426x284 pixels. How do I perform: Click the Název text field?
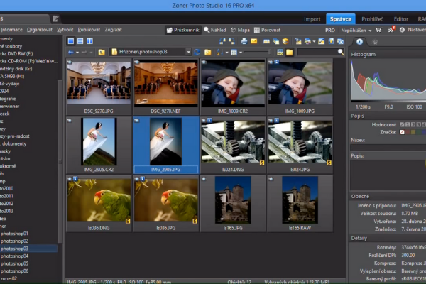click(x=388, y=147)
